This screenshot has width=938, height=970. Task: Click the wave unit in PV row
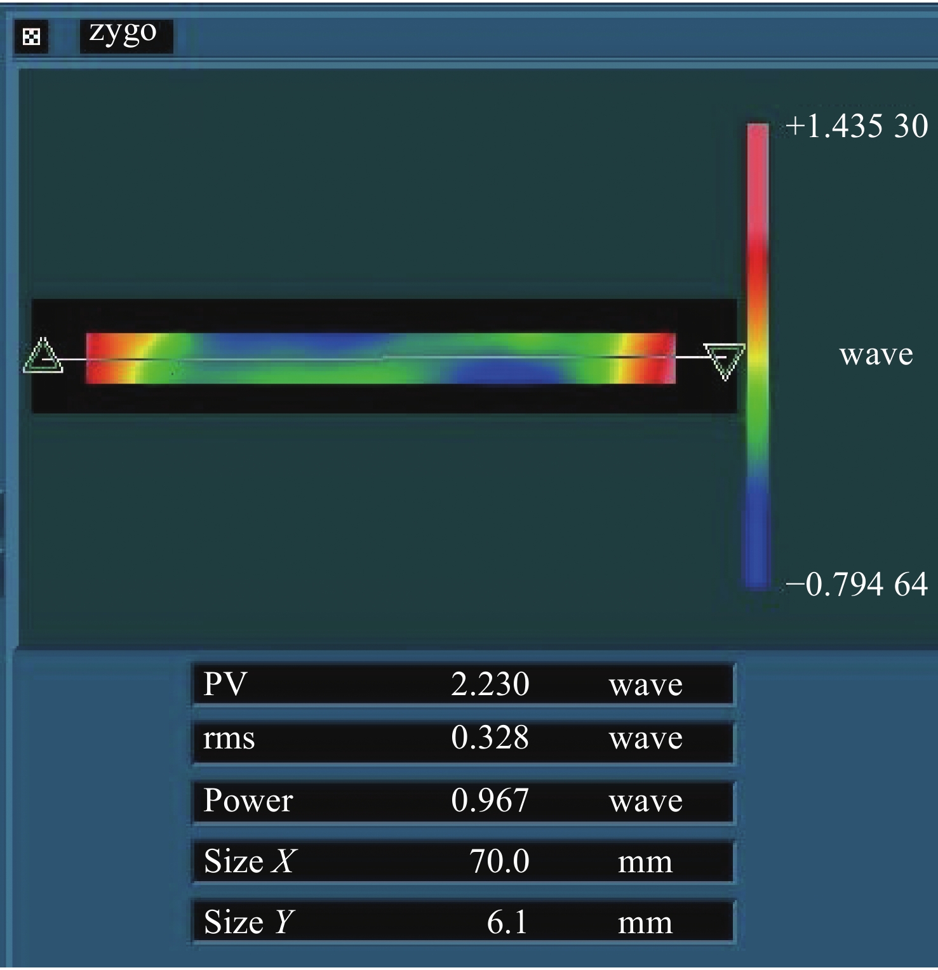click(x=646, y=686)
